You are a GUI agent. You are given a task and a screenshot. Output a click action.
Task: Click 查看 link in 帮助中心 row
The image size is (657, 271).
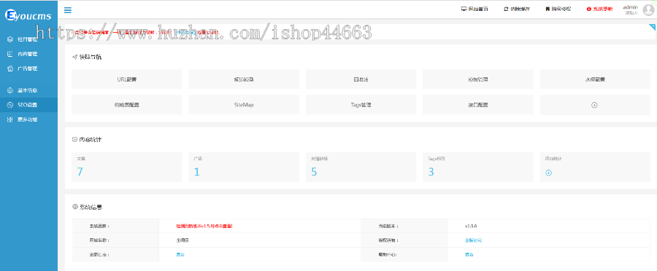469,254
